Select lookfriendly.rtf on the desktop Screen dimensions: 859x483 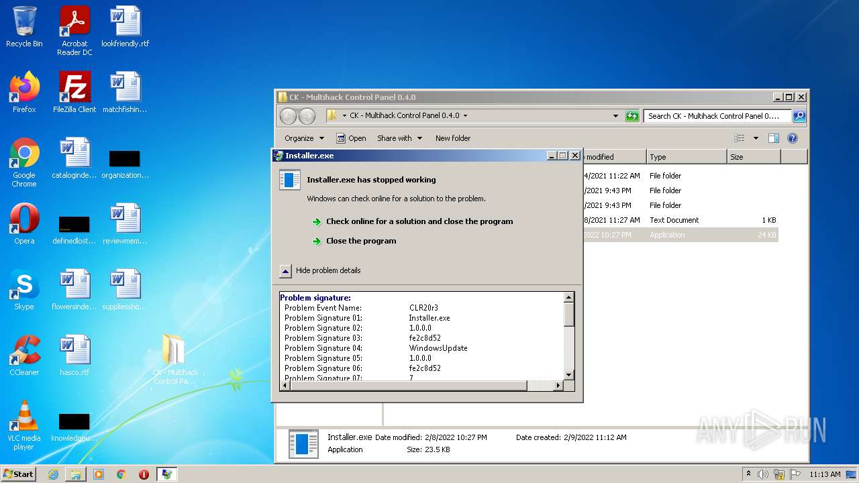pyautogui.click(x=125, y=28)
